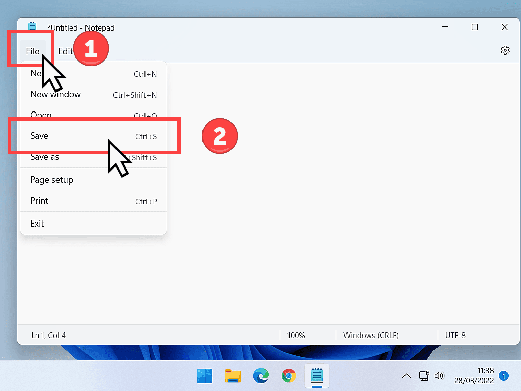The image size is (521, 391).
Task: Click the Notepad app icon in title bar
Action: pos(32,26)
